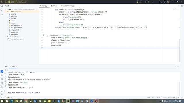Clear all console output trash icon
Image resolution: width=184 pixels, height=103 pixels.
(5, 86)
